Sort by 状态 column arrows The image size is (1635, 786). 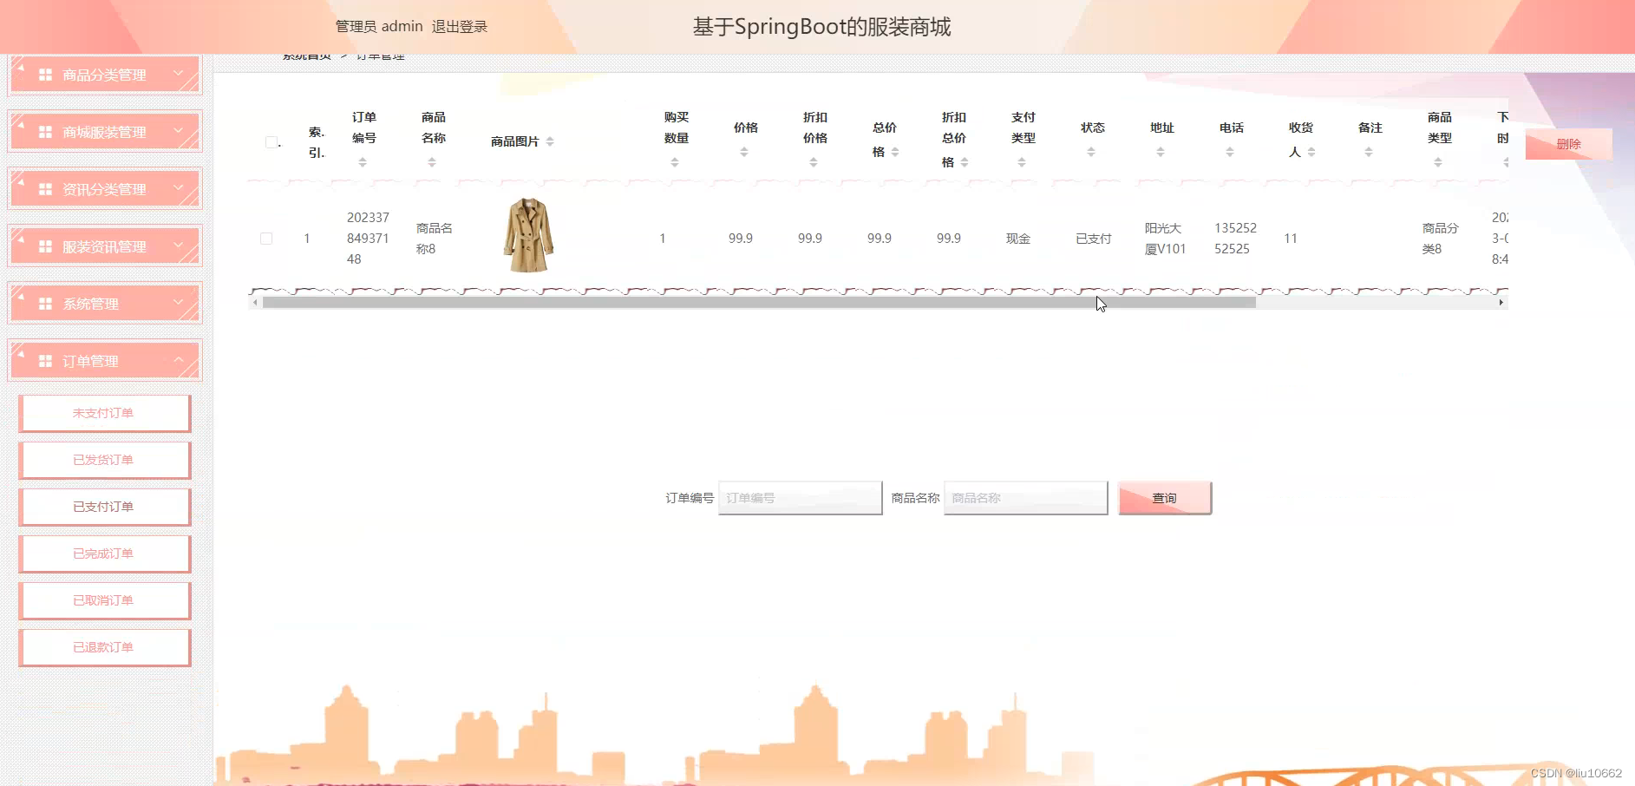tap(1091, 152)
